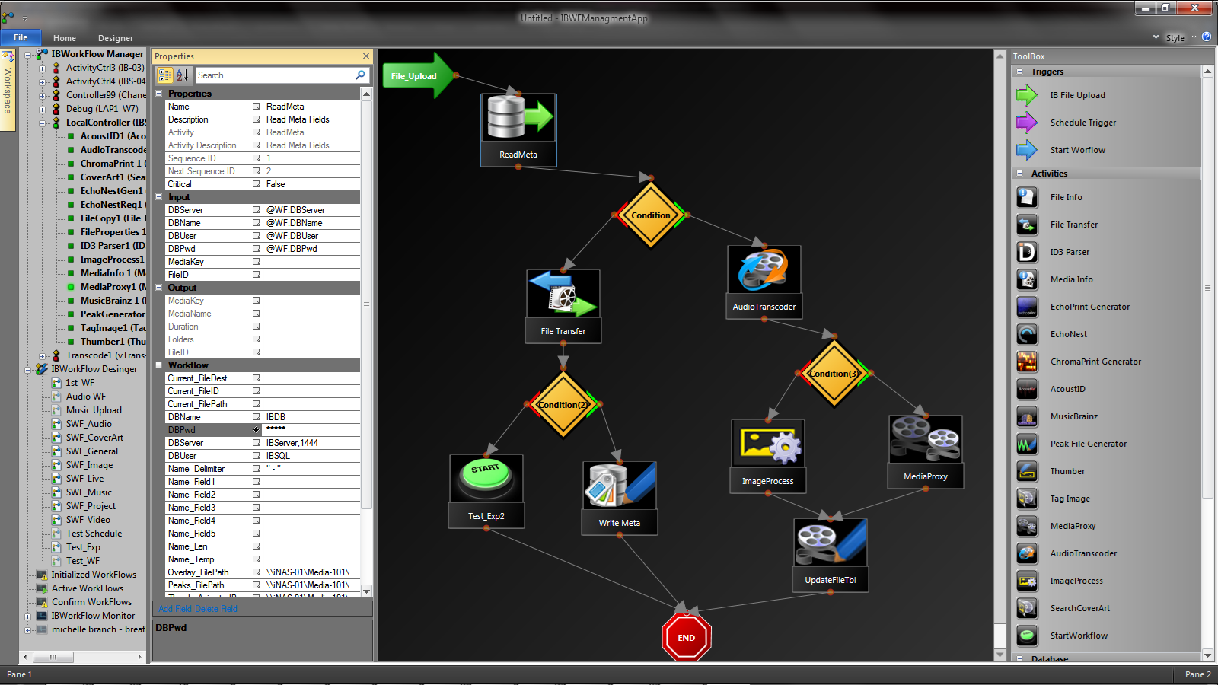Image resolution: width=1218 pixels, height=685 pixels.
Task: Choose the File Info activity icon
Action: tap(1027, 197)
